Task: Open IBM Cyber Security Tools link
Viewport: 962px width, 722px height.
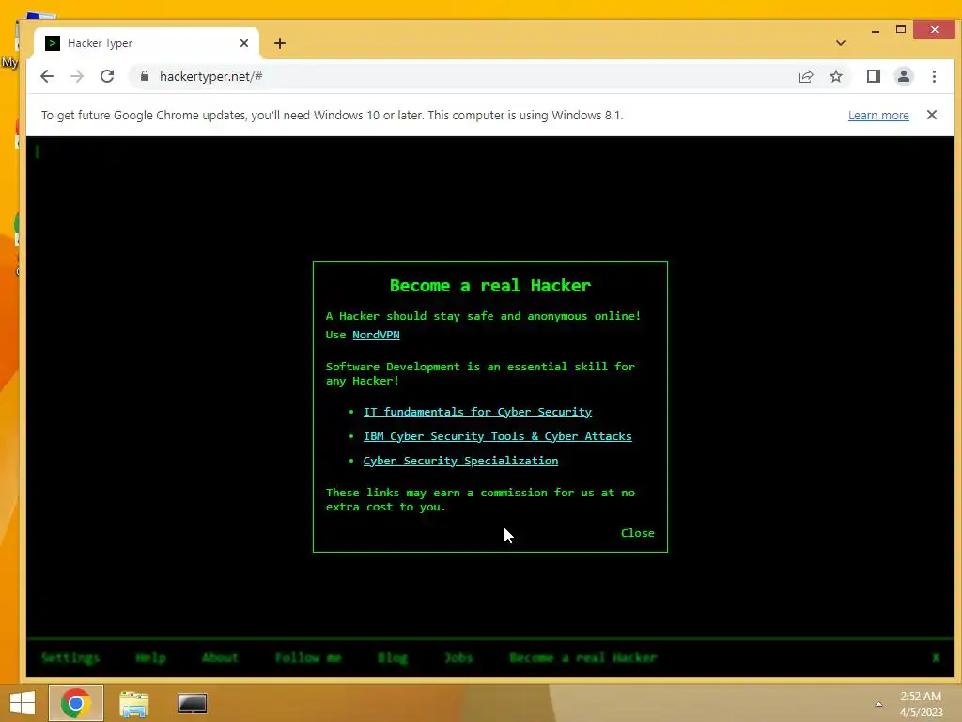Action: tap(498, 436)
